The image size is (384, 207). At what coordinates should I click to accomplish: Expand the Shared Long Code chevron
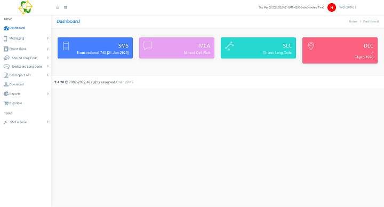(x=48, y=58)
